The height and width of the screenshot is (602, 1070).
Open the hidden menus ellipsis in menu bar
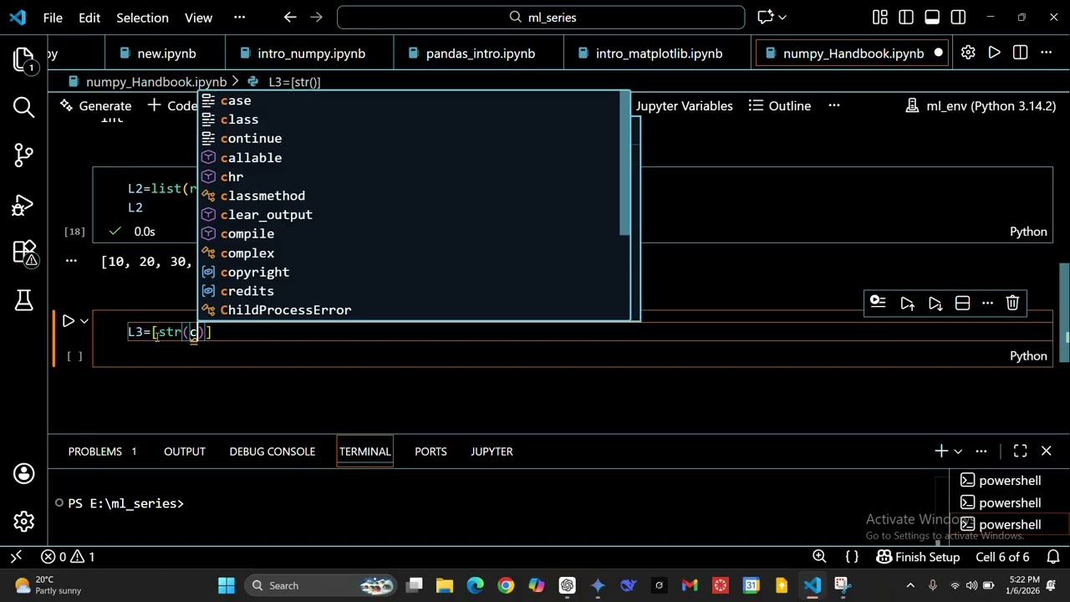(x=239, y=17)
